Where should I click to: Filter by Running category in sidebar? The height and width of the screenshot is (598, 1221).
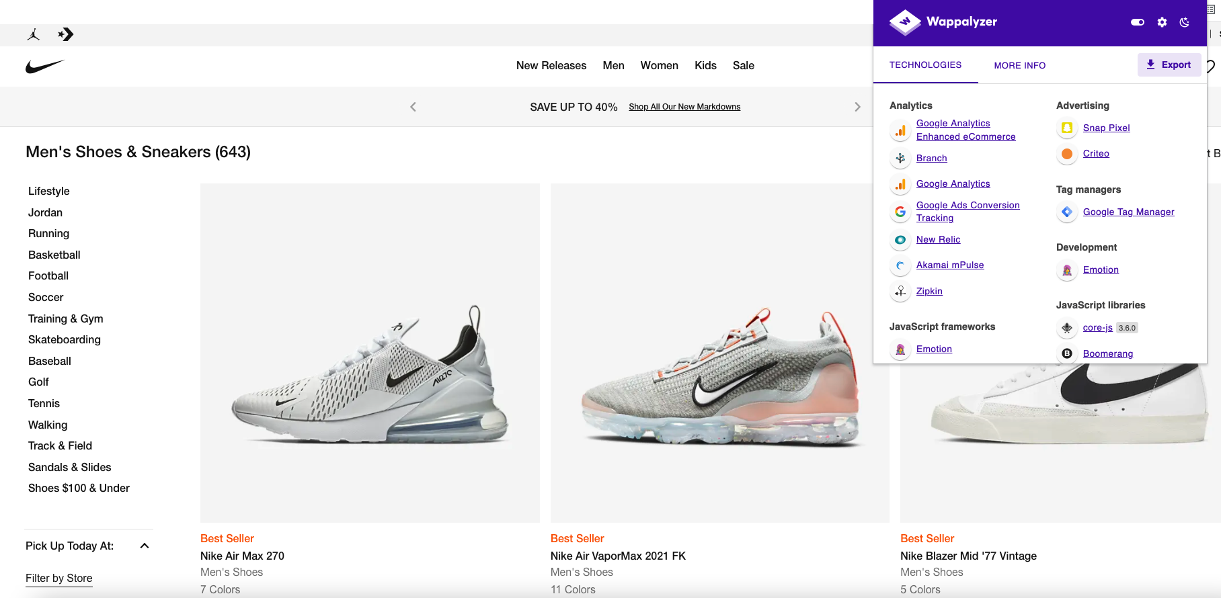[x=48, y=233]
